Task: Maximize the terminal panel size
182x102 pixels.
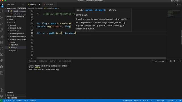Action: [178, 61]
